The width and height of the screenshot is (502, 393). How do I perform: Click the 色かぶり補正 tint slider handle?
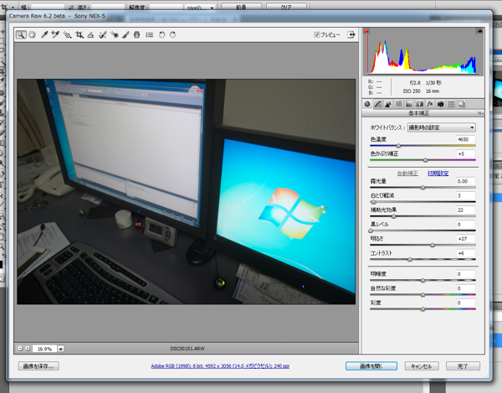click(x=426, y=160)
